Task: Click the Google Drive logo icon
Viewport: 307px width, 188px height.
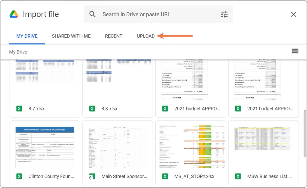Action: pyautogui.click(x=14, y=14)
